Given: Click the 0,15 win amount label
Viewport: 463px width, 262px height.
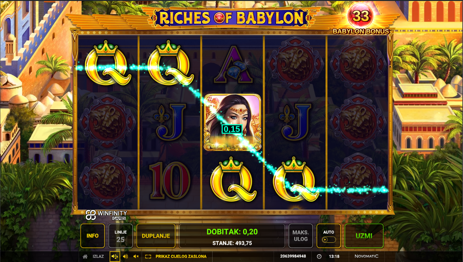Looking at the screenshot, I should (x=232, y=129).
